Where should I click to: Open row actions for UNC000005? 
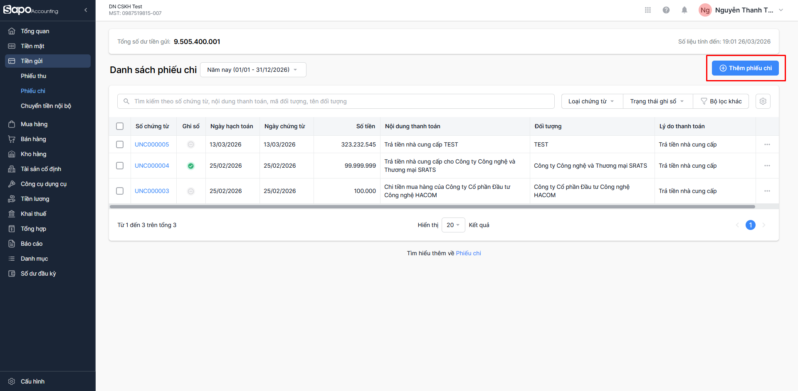(767, 144)
